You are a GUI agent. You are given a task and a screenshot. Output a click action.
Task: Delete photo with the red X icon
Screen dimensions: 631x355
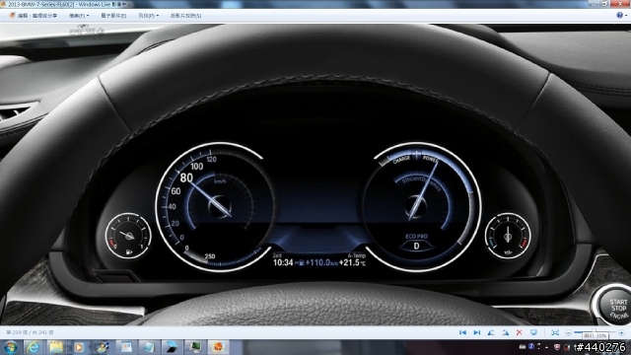[520, 332]
